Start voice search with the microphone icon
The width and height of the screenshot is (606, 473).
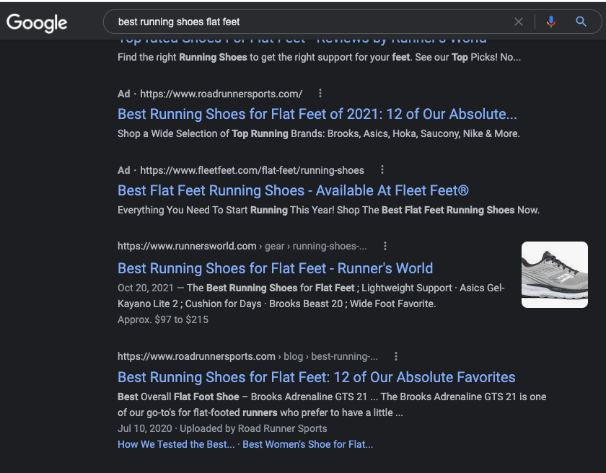pos(551,22)
